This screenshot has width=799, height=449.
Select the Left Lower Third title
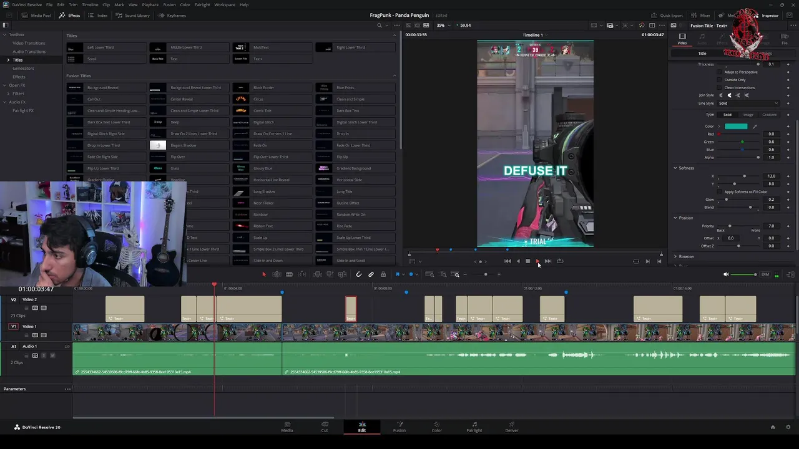(106, 47)
